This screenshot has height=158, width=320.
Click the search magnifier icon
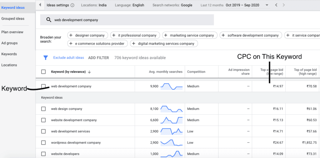coord(48,20)
